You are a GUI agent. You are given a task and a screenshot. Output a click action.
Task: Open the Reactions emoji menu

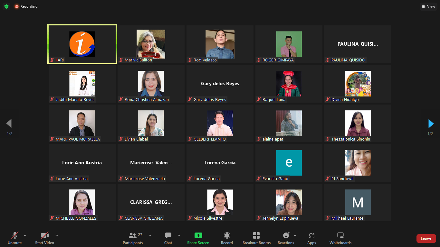coord(286,236)
